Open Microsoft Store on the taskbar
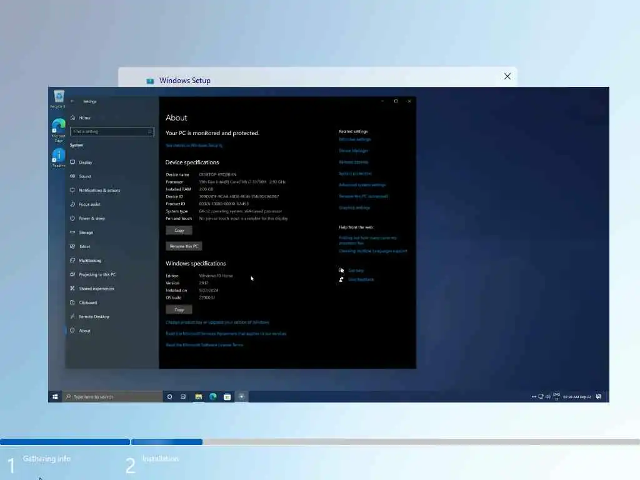 tap(227, 397)
